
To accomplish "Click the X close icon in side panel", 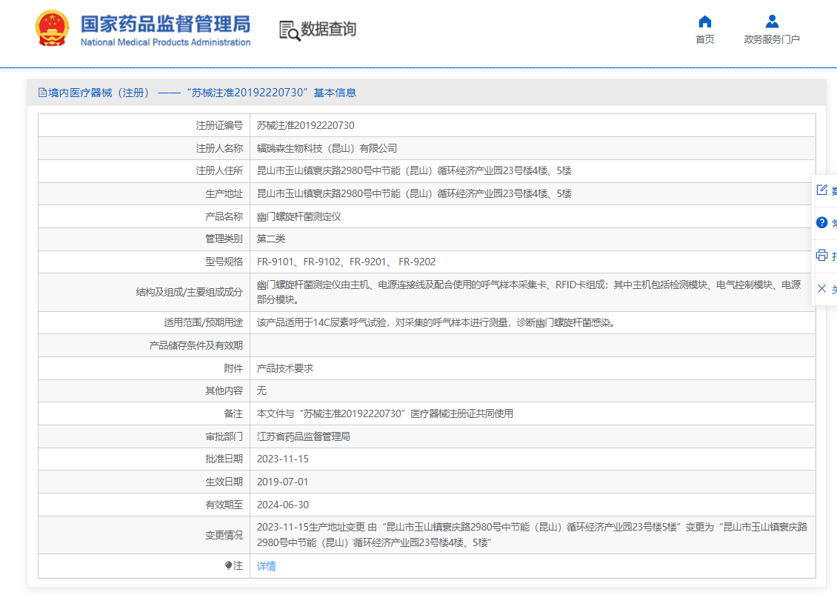I will [x=822, y=288].
